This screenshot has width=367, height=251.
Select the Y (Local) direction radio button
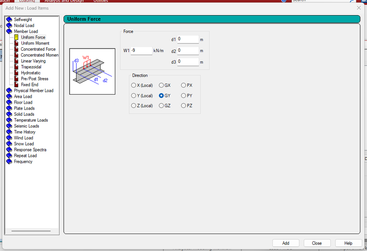(133, 95)
